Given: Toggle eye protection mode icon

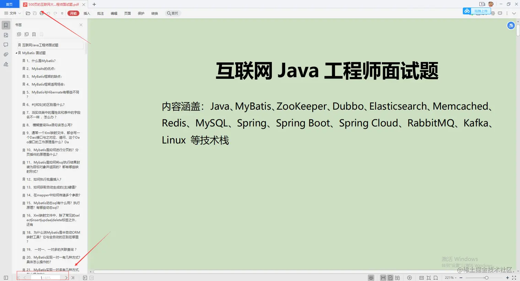Looking at the screenshot, I should [x=371, y=278].
